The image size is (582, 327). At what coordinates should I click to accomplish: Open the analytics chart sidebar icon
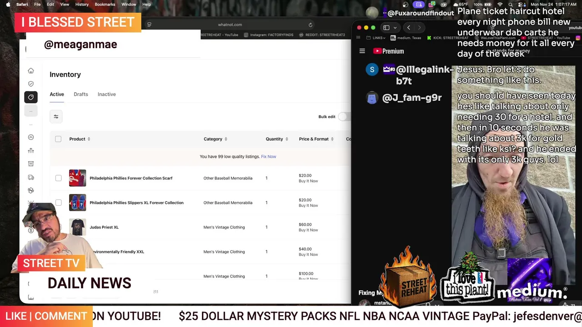(x=31, y=137)
